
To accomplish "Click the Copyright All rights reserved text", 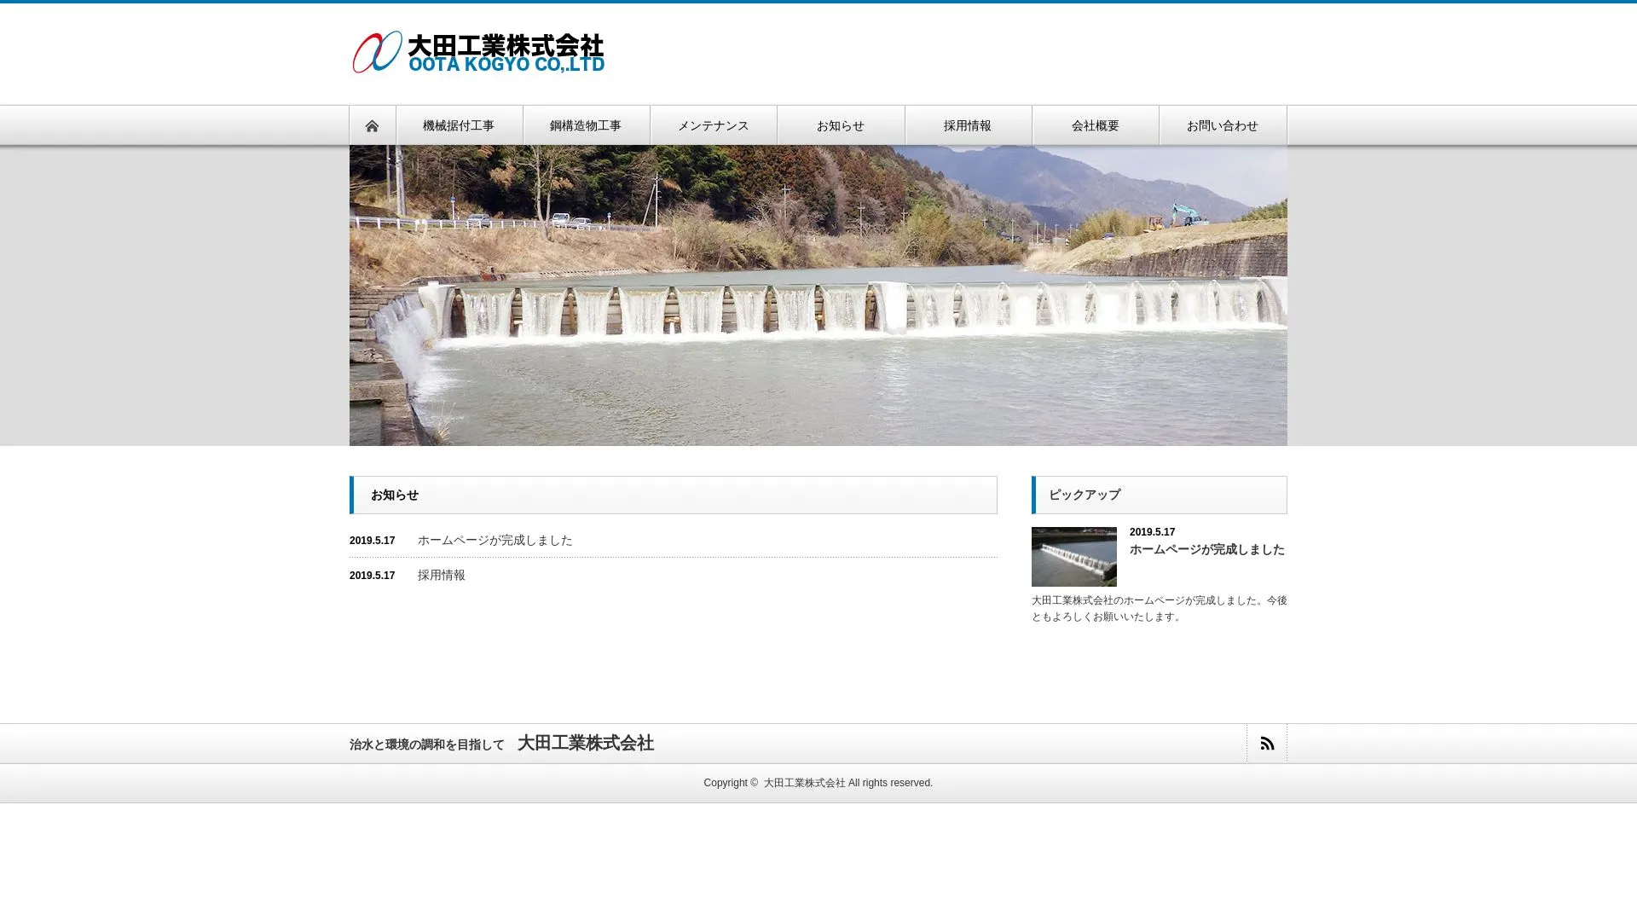I will 818,783.
